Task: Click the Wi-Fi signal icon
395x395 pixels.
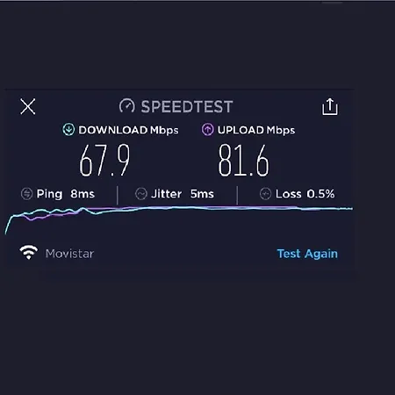Action: [x=28, y=253]
